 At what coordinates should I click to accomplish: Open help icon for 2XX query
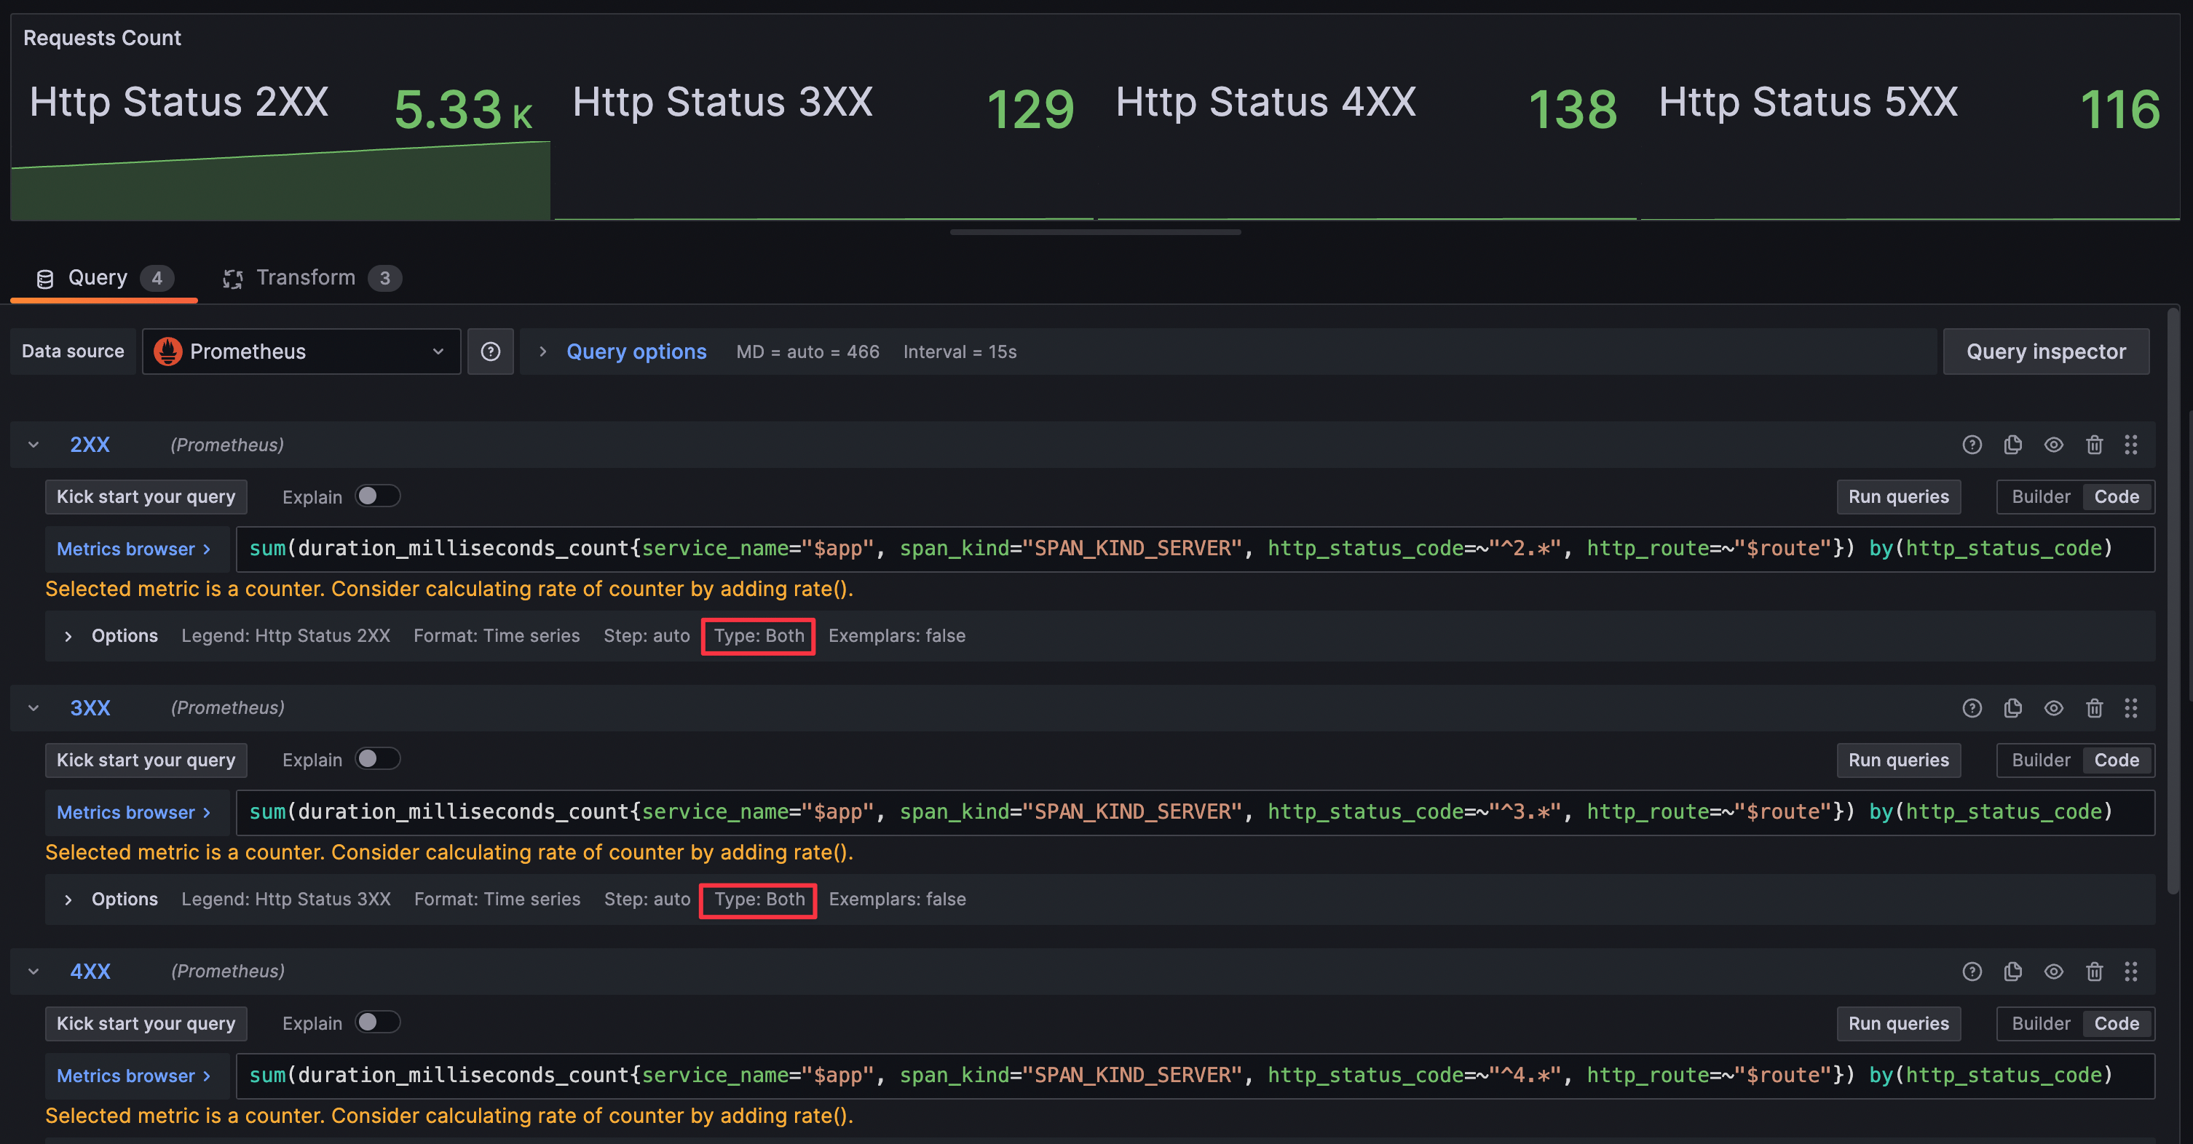point(1972,445)
